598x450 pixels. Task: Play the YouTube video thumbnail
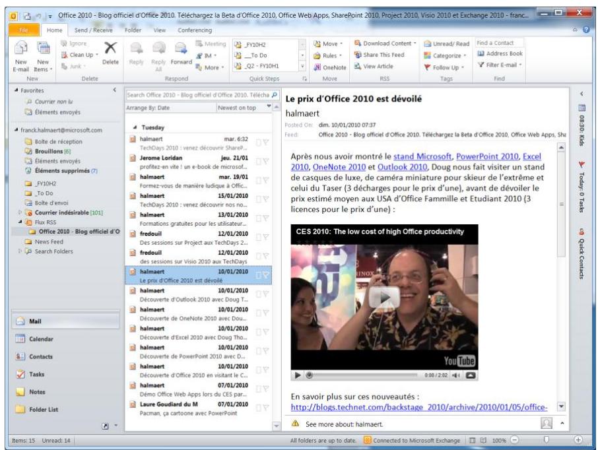tap(384, 297)
